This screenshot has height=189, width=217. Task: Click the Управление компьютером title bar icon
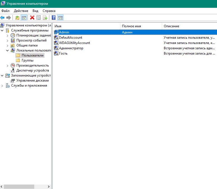click(x=3, y=3)
